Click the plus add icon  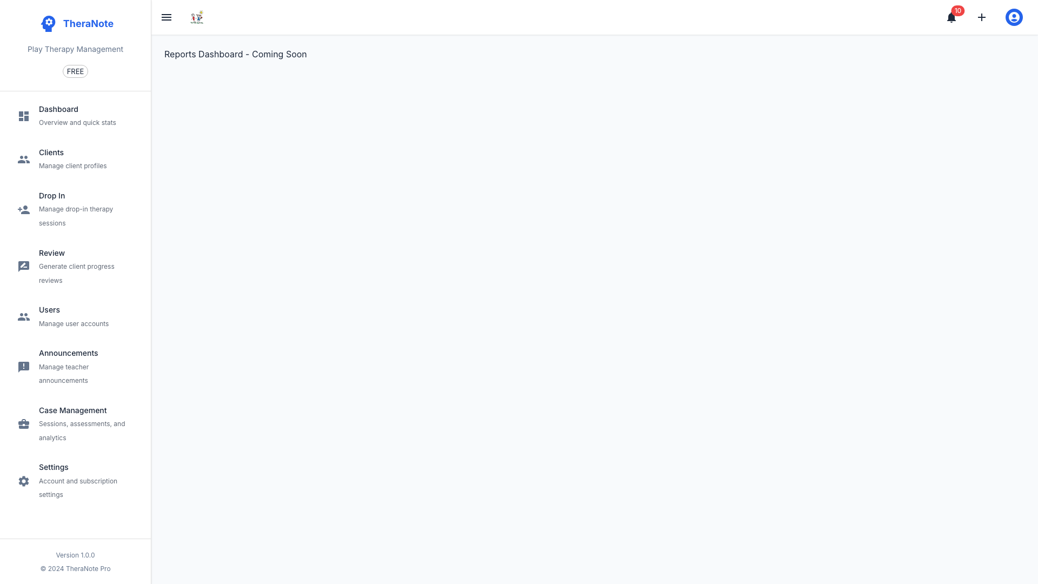point(982,17)
